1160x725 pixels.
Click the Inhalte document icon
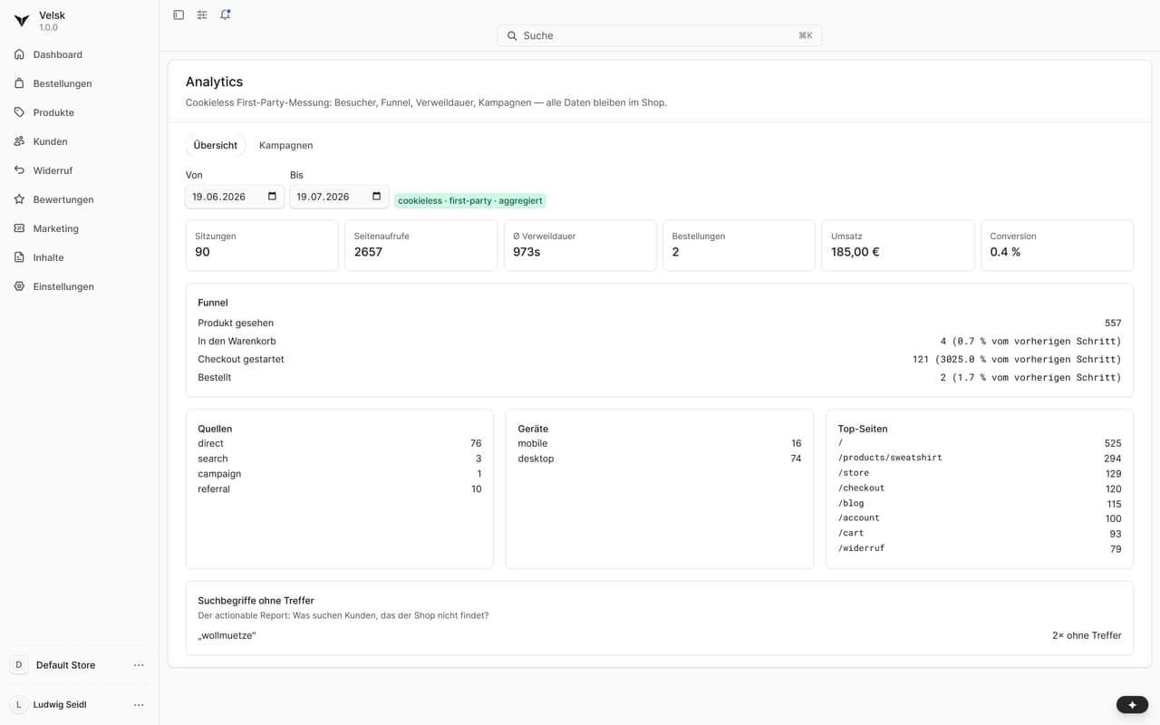[19, 257]
